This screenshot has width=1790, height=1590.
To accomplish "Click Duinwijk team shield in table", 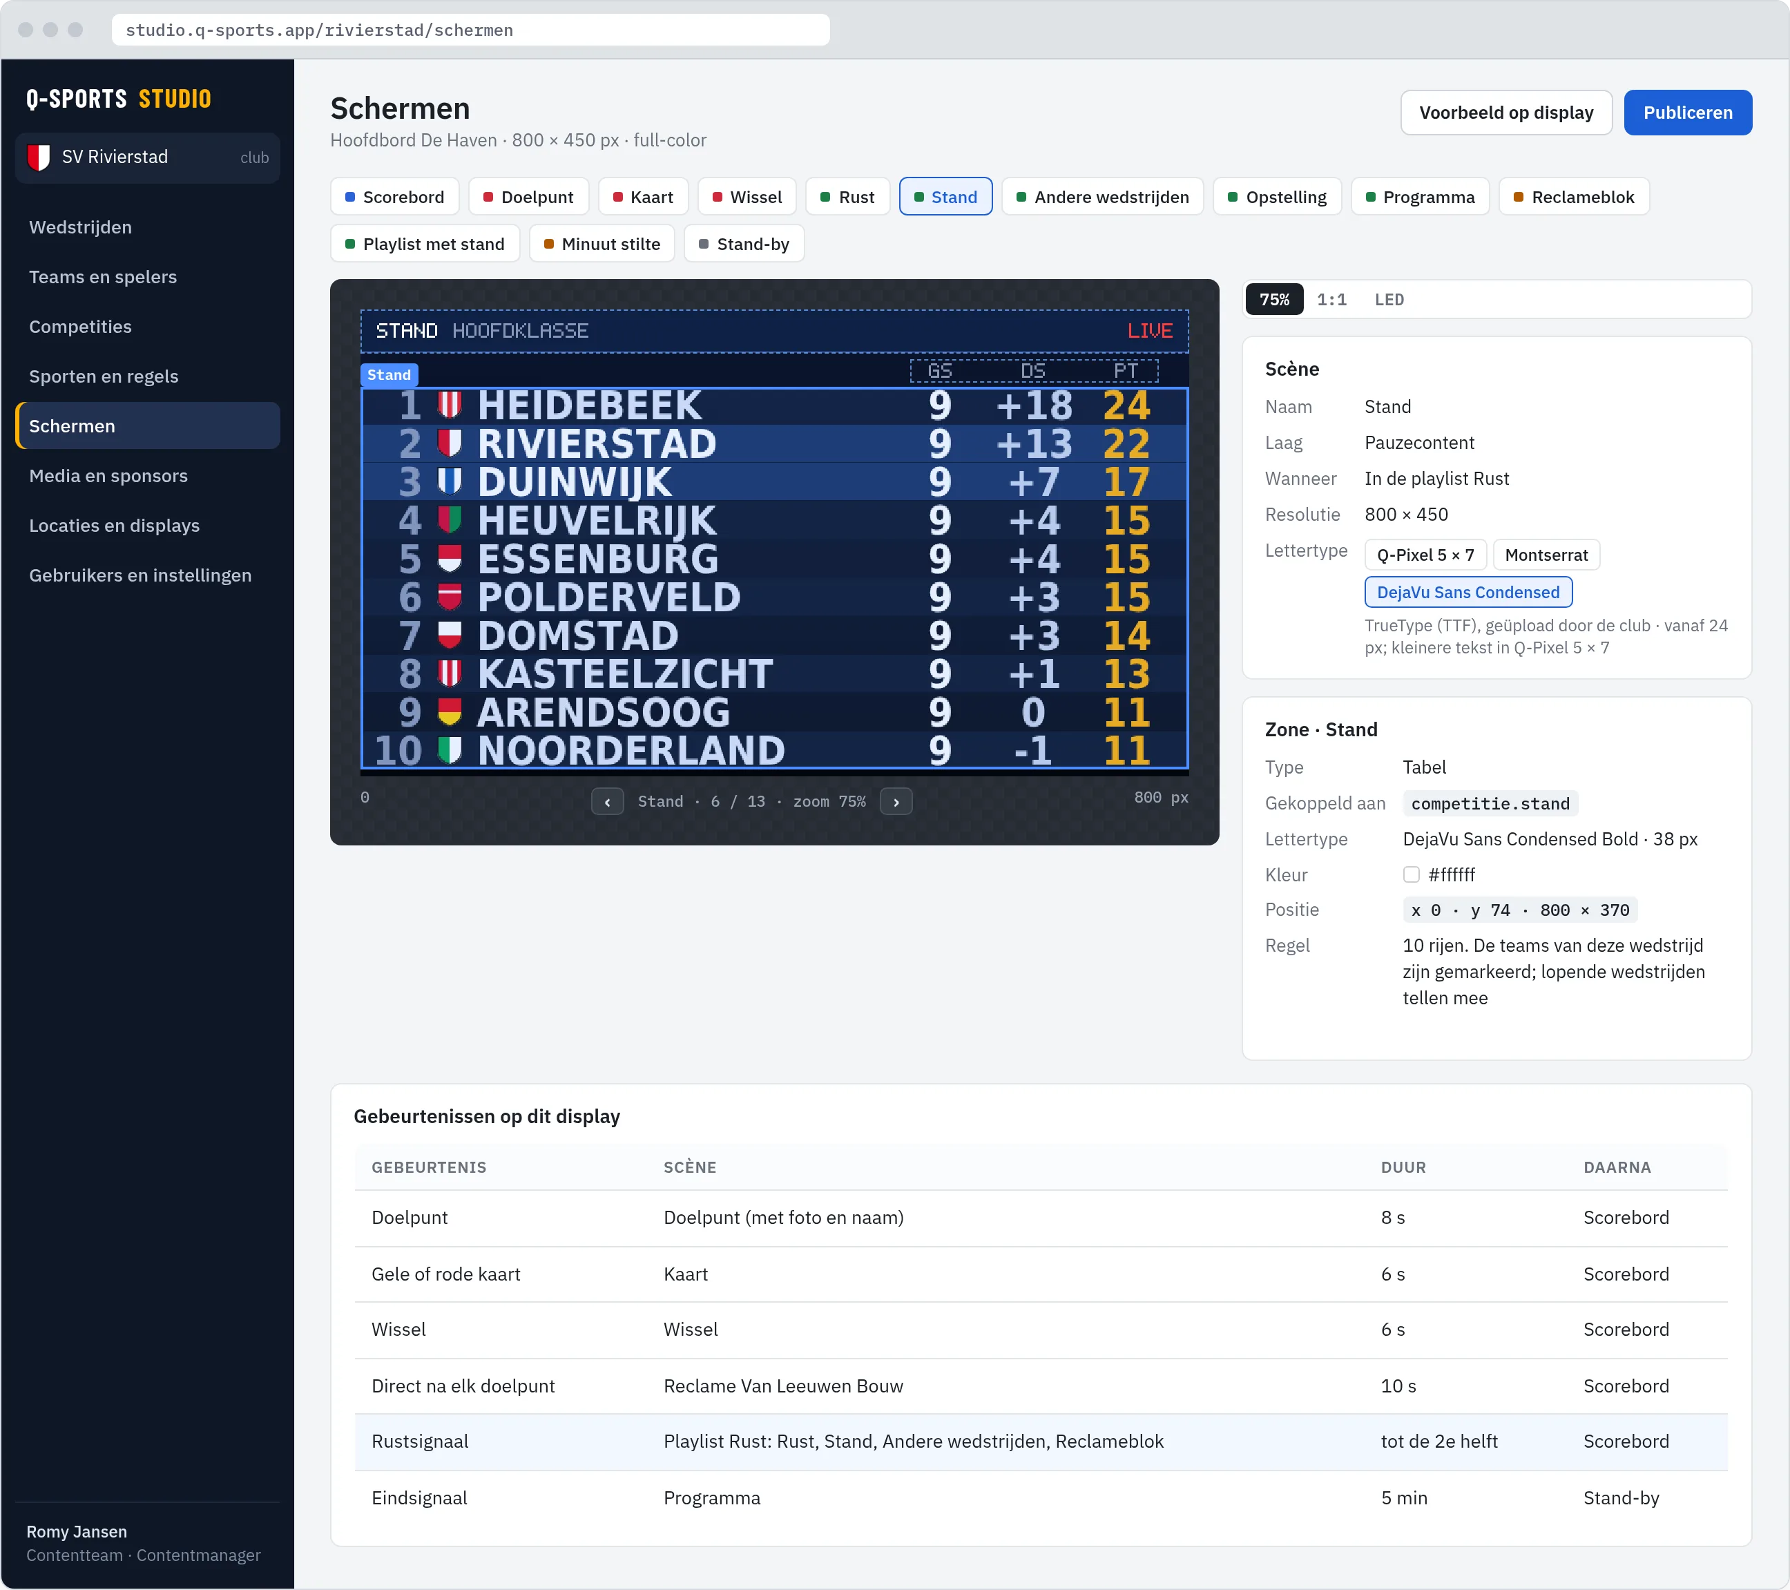I will pos(450,482).
